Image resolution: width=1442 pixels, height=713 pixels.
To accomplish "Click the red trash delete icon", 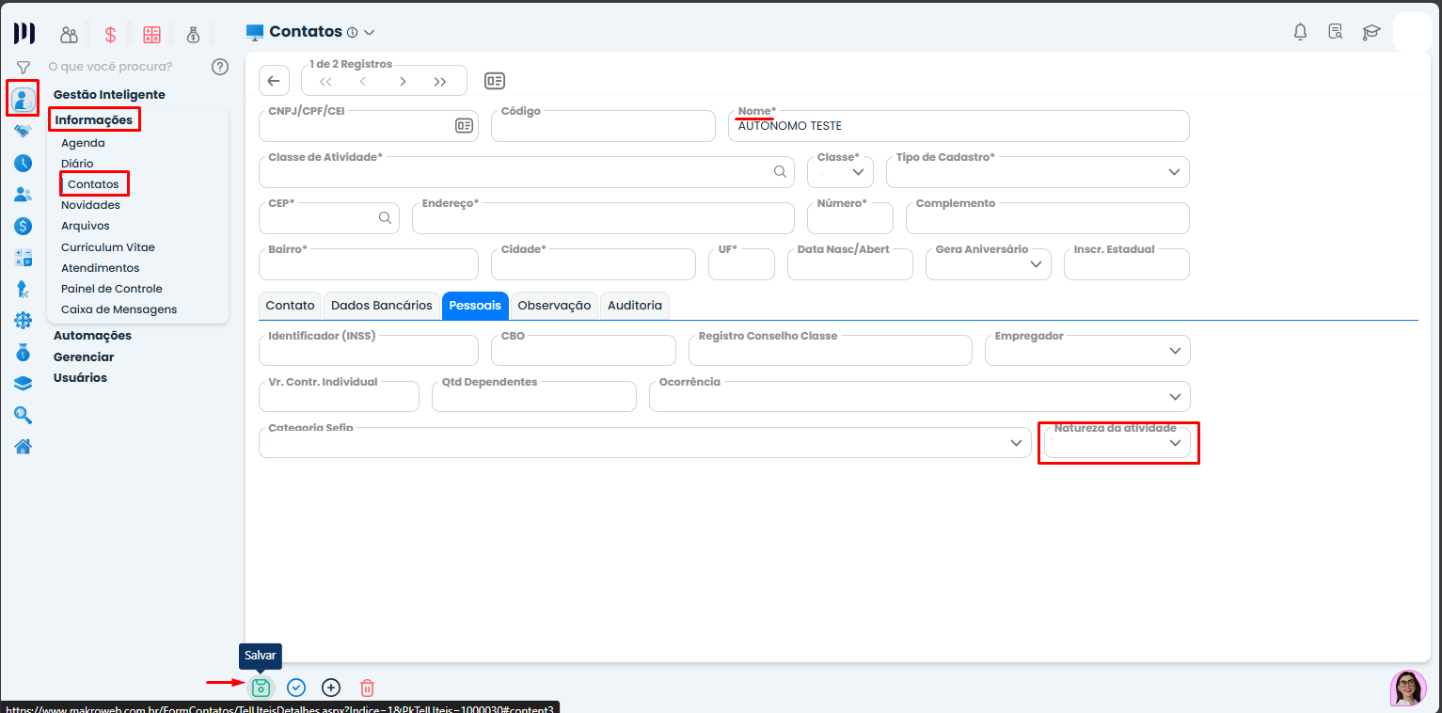I will tap(367, 688).
